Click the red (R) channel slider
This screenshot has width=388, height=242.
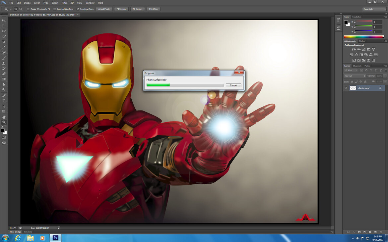click(x=363, y=22)
